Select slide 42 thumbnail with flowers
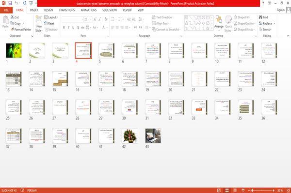Image resolution: width=291 pixels, height=193 pixels. click(130, 136)
